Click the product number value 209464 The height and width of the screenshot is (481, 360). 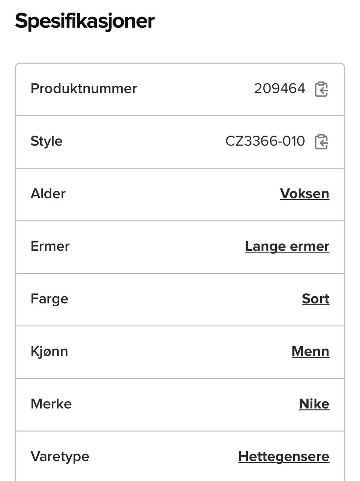[x=280, y=89]
